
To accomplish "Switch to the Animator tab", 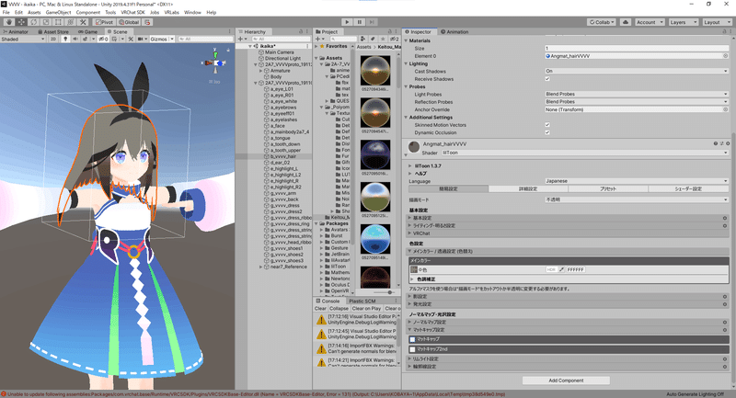I will tap(16, 31).
